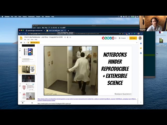The height and width of the screenshot is (125, 167).
Task: Expand the side panel with bottom-right chevron
Action: (x=141, y=102)
